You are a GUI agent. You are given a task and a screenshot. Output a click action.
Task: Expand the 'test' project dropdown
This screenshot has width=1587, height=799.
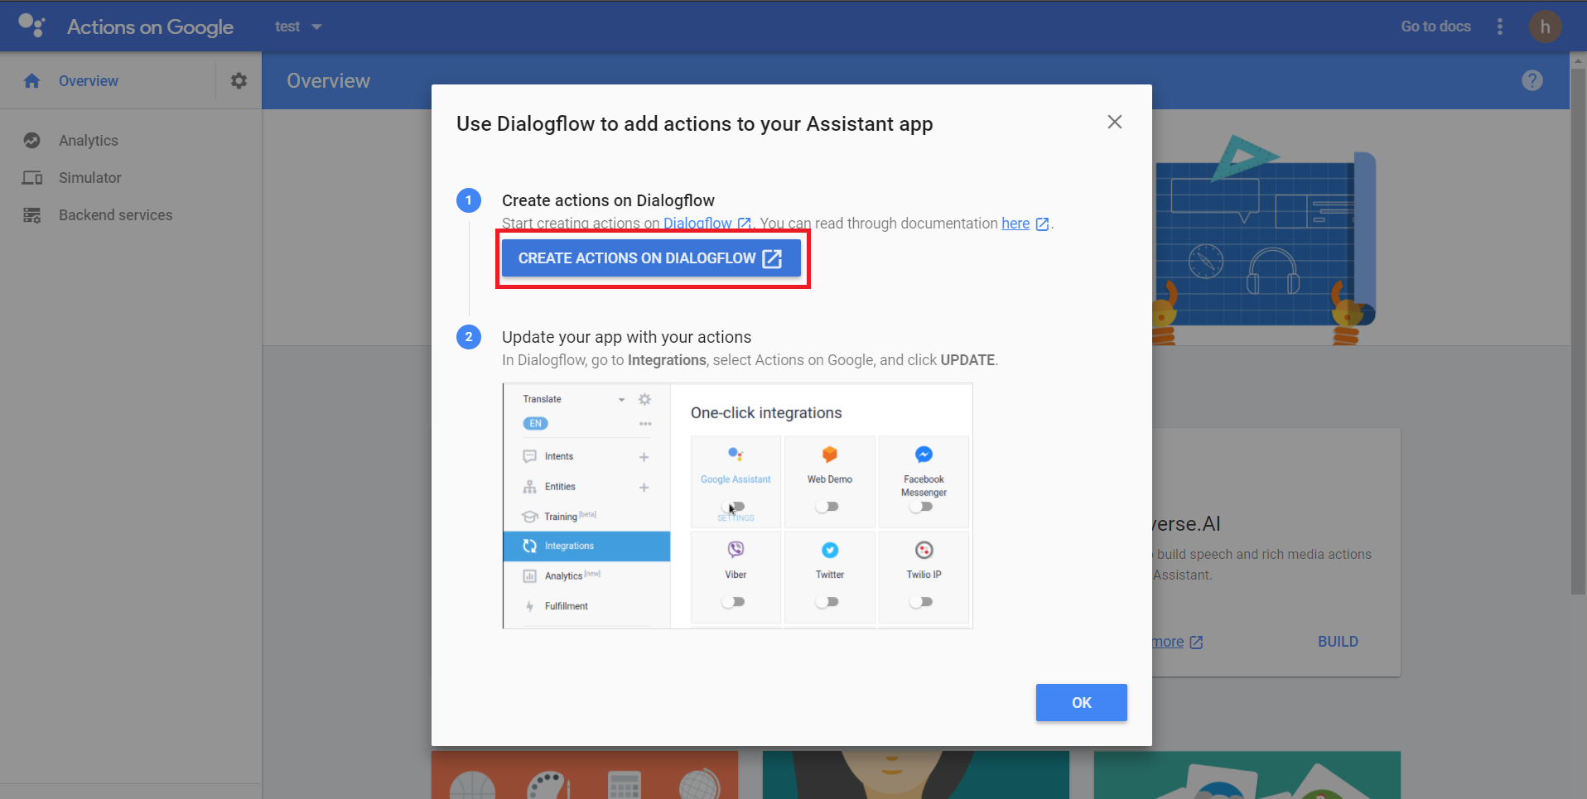pos(298,26)
